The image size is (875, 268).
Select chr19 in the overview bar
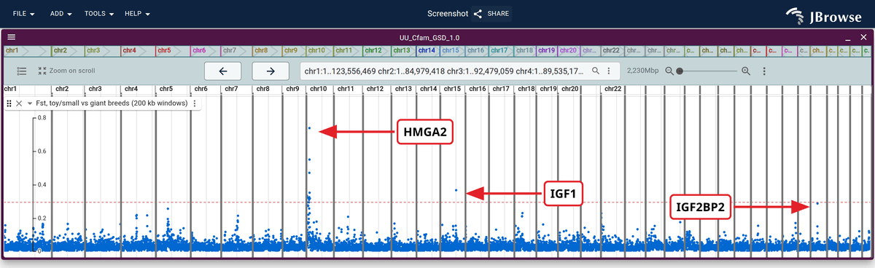click(548, 50)
